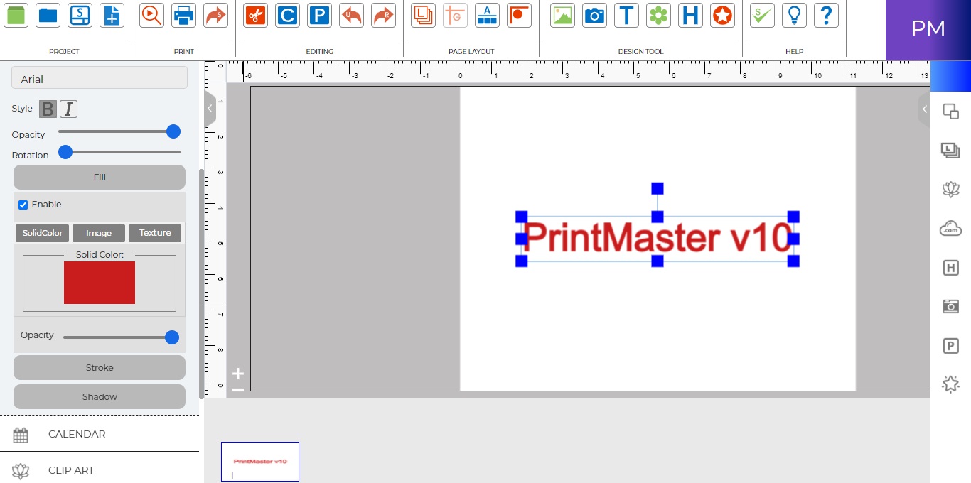This screenshot has height=483, width=971.
Task: Toggle Italic style button
Action: click(68, 109)
